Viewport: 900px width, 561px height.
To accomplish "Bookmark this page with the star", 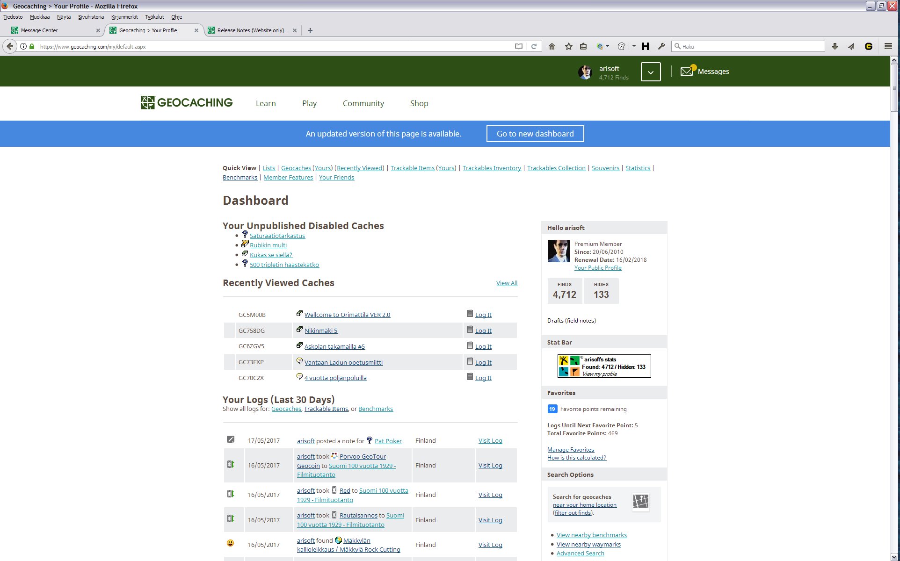I will (x=568, y=46).
